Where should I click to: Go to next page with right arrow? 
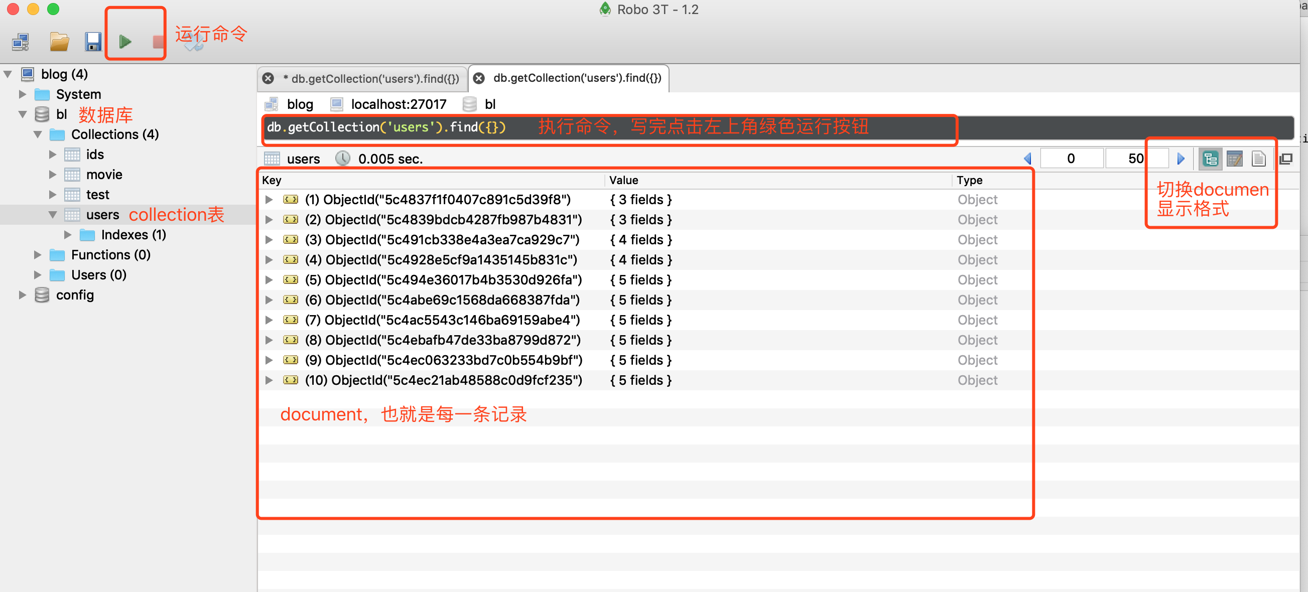(1181, 159)
